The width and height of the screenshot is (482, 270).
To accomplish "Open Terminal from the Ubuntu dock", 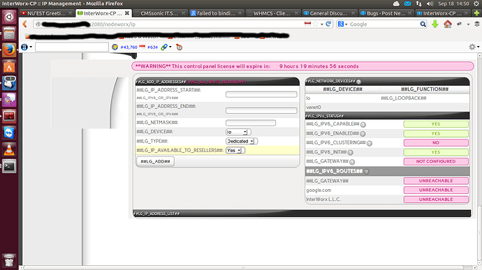I will (x=9, y=166).
